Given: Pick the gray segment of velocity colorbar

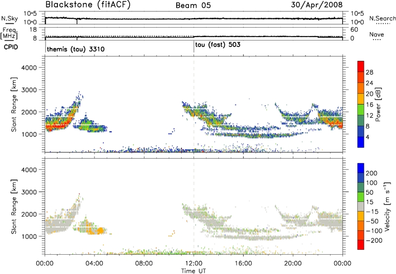Looking at the screenshot, I should point(361,206).
